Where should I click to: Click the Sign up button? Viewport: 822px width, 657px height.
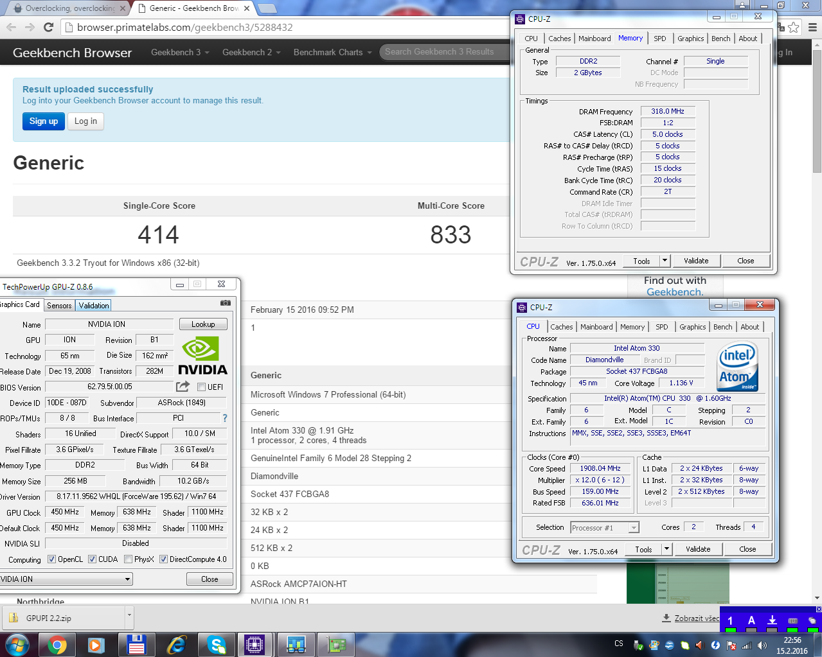tap(44, 121)
